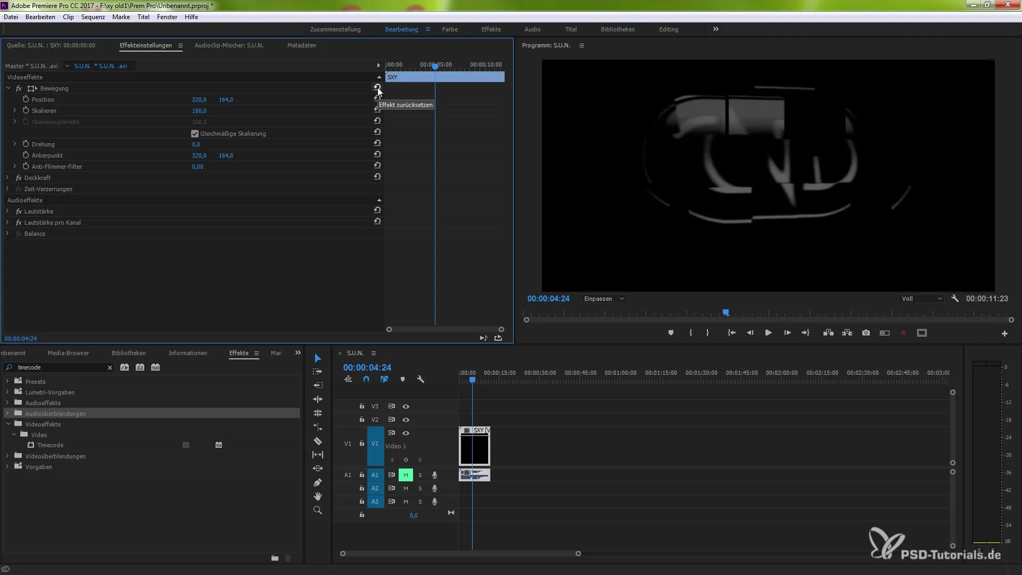Click Mark Out bracket button
This screenshot has width=1022, height=575.
point(707,333)
